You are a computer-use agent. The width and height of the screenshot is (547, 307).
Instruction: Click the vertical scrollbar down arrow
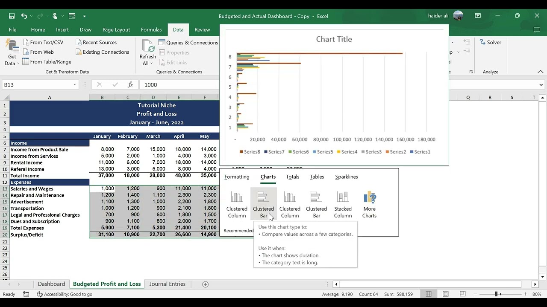click(543, 276)
